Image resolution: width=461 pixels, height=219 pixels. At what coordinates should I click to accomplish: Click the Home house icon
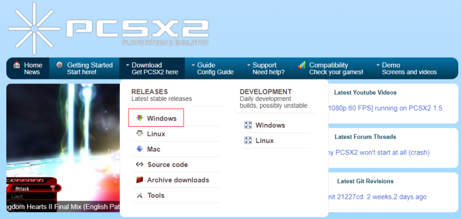coord(17,65)
